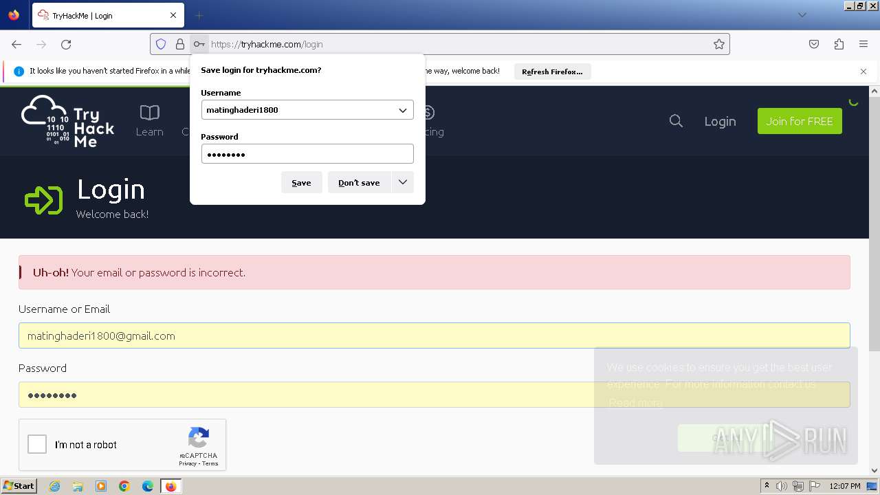Click Don't save in the popup
This screenshot has height=495, width=880.
coord(359,182)
